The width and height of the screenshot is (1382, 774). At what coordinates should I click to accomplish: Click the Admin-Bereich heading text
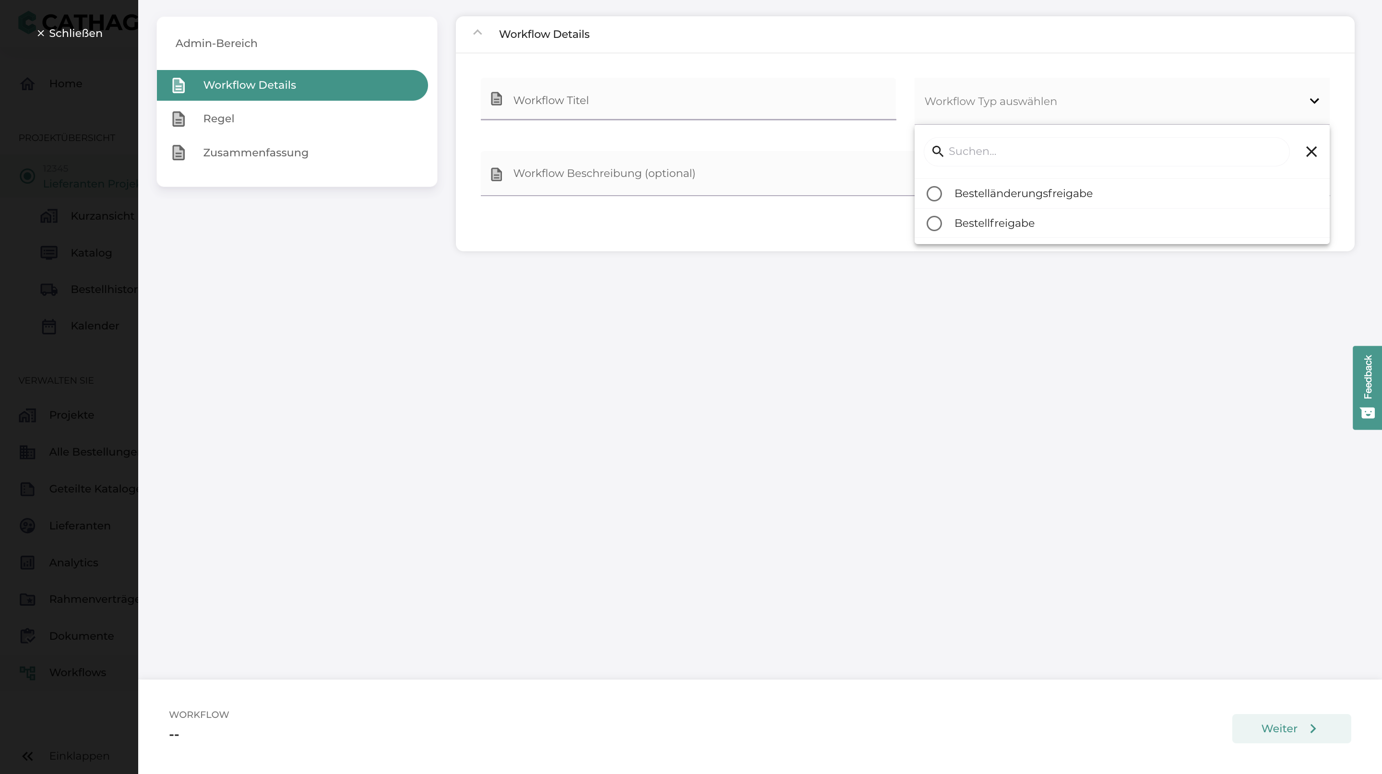[x=216, y=44]
